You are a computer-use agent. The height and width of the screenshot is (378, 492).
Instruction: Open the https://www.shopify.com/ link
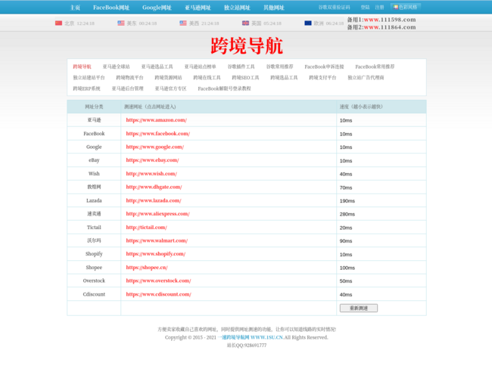[x=156, y=254]
